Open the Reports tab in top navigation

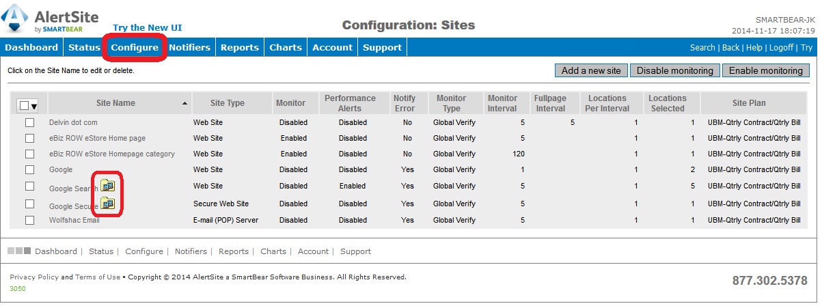pyautogui.click(x=240, y=47)
